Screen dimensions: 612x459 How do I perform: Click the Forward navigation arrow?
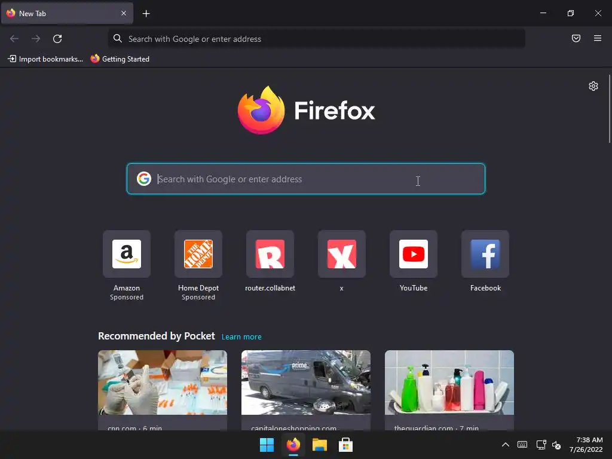(36, 39)
